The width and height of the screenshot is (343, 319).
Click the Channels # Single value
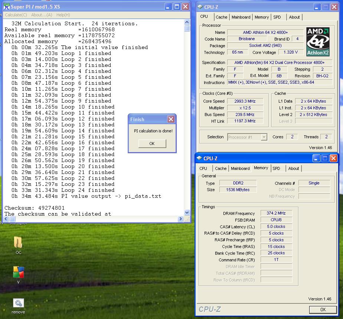click(x=314, y=183)
